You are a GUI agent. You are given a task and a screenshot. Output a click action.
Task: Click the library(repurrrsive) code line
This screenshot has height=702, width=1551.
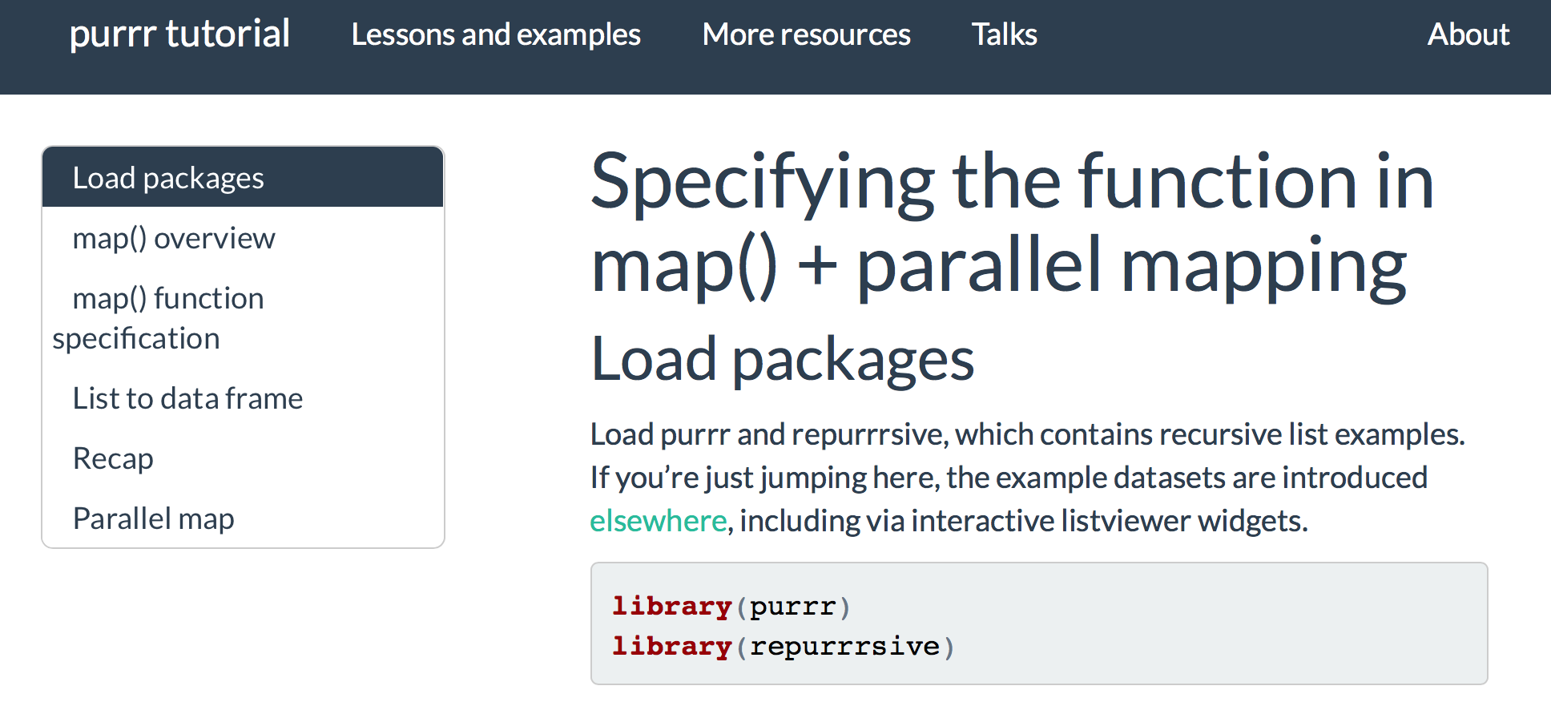(x=783, y=647)
